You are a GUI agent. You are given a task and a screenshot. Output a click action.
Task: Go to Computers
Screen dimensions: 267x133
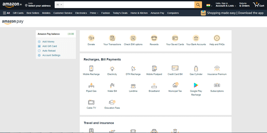click(x=173, y=13)
